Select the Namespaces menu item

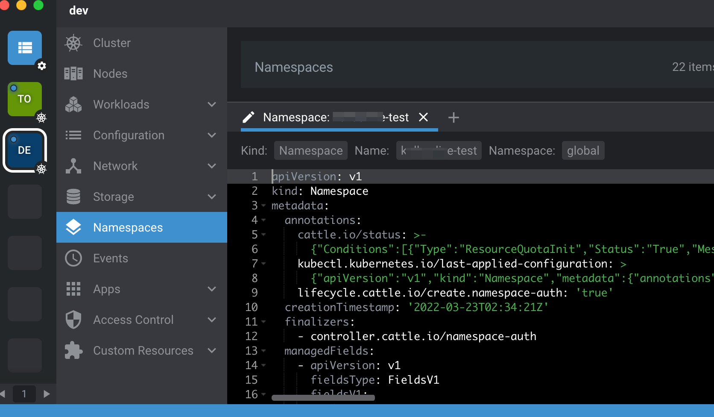pos(142,227)
